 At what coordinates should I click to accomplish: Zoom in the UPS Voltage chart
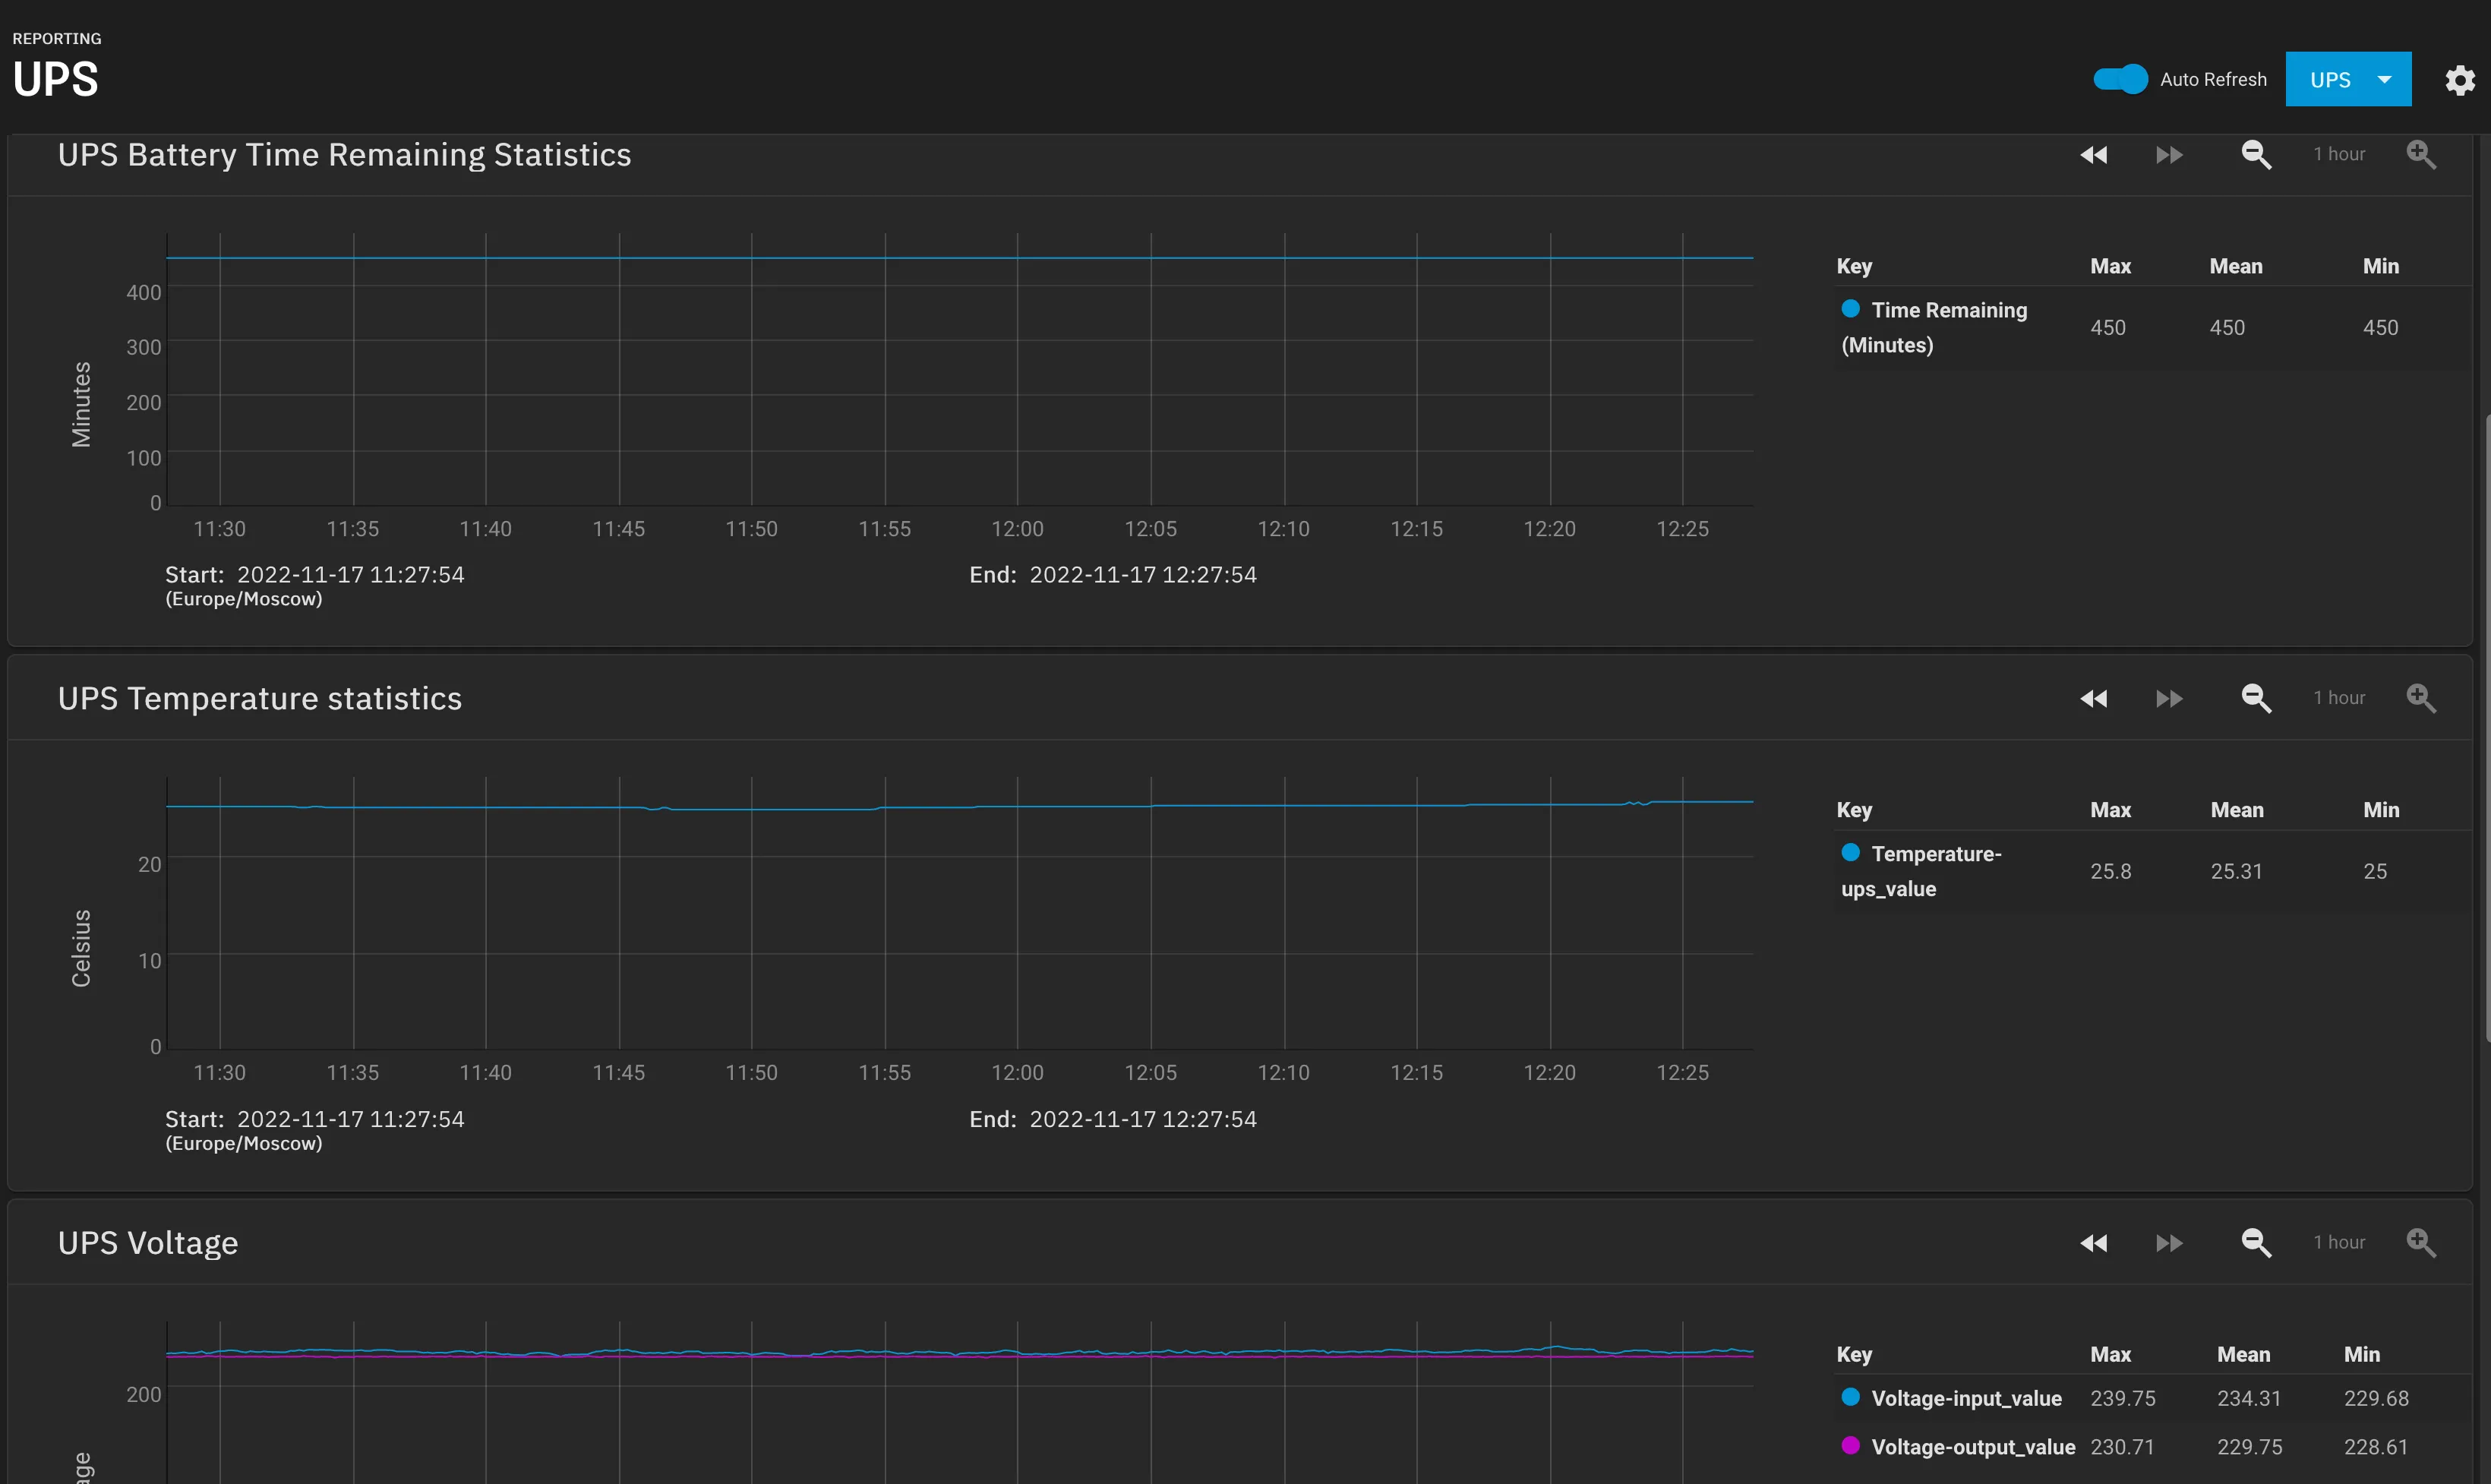pyautogui.click(x=2421, y=1243)
